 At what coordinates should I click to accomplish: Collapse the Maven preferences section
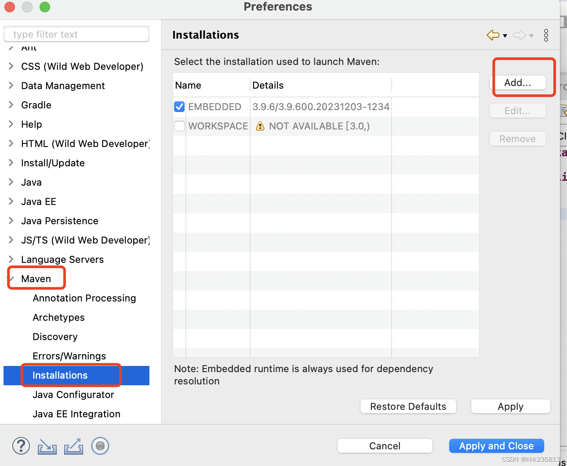(x=11, y=278)
